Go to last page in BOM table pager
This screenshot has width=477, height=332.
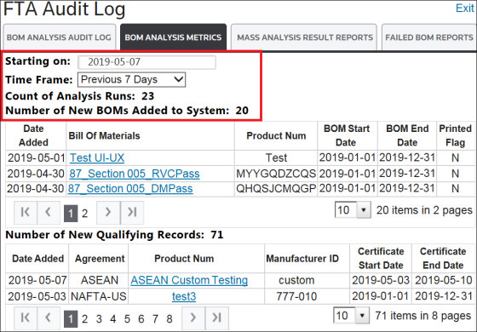coord(132,212)
